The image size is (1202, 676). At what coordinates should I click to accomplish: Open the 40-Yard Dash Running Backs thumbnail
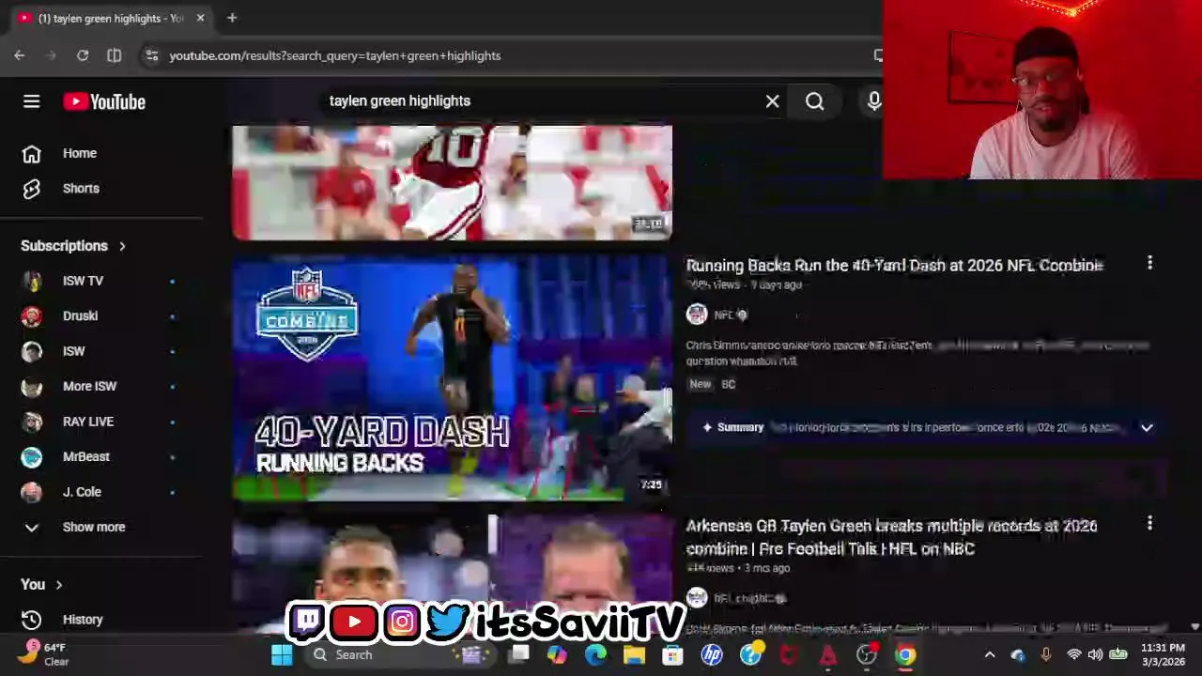click(x=452, y=377)
